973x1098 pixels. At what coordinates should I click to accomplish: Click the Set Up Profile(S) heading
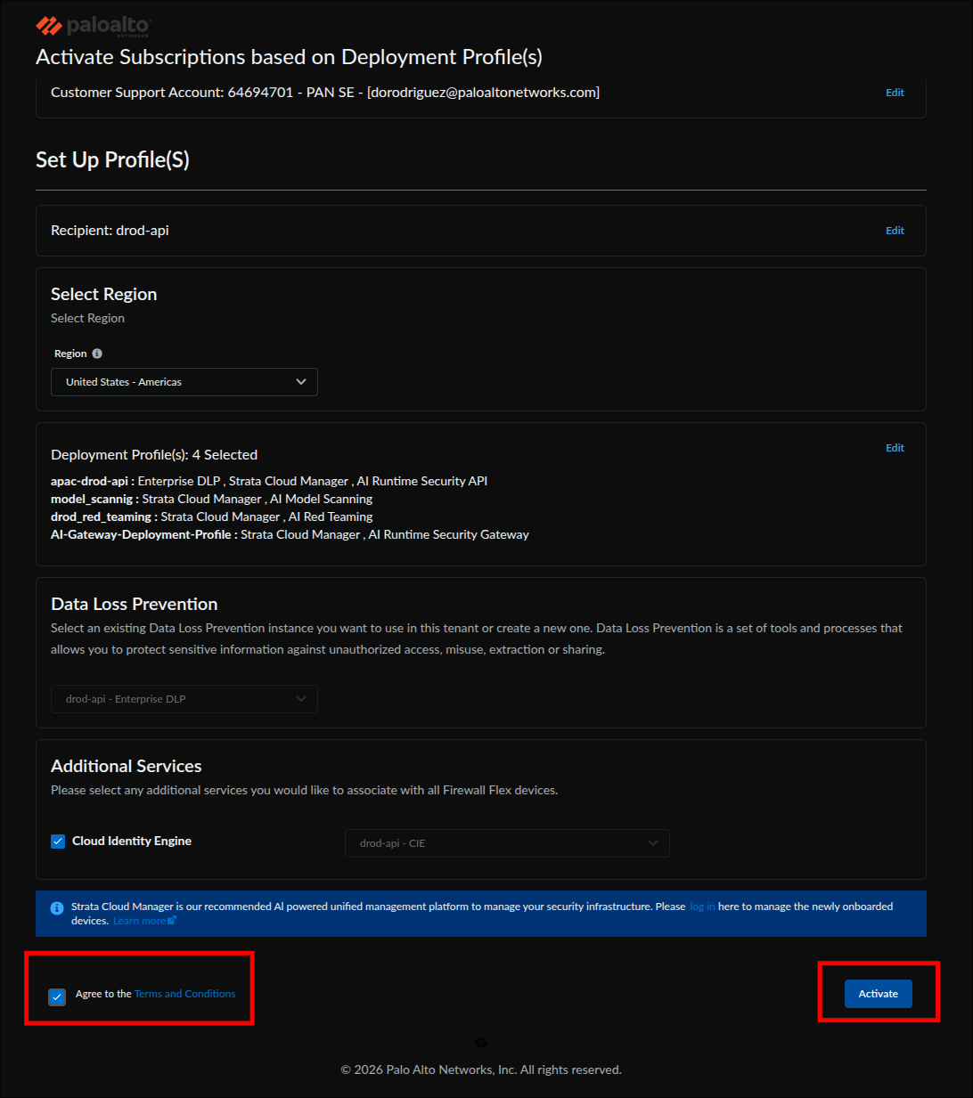point(112,159)
